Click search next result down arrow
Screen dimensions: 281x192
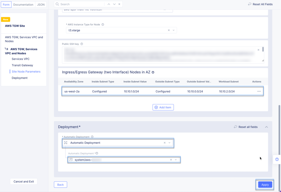coord(114,4)
